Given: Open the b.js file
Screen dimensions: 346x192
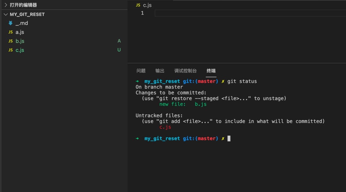Looking at the screenshot, I should 20,41.
